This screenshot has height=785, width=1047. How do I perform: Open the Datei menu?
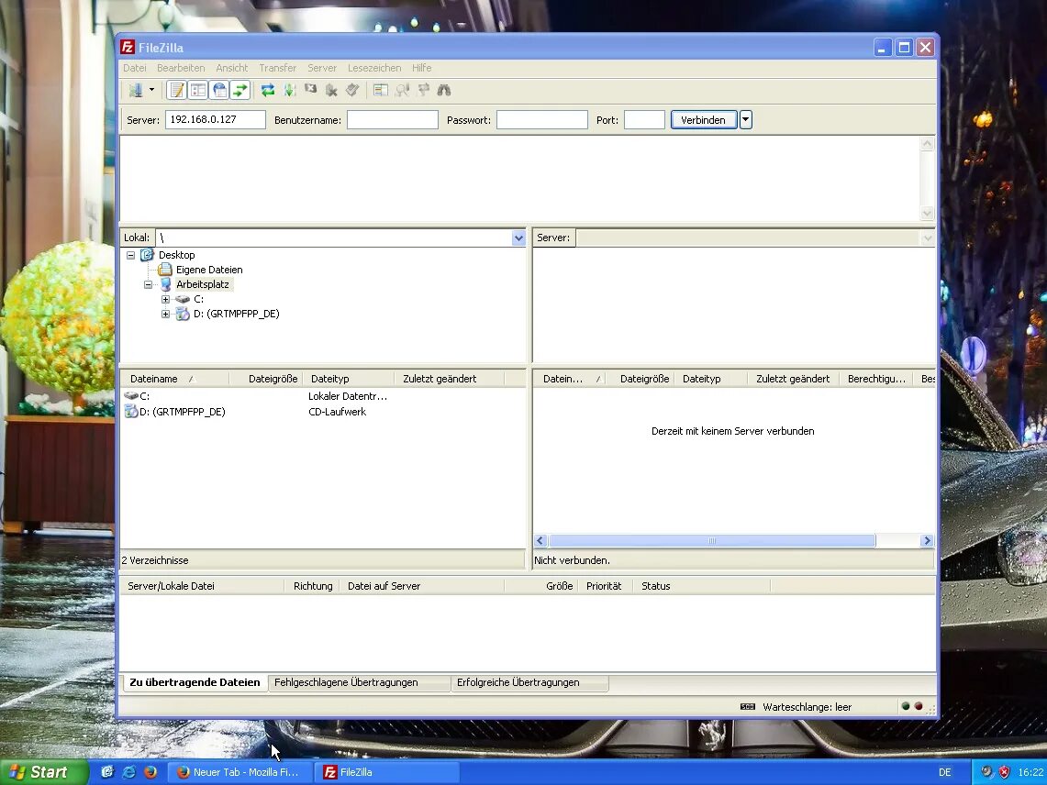click(x=134, y=68)
